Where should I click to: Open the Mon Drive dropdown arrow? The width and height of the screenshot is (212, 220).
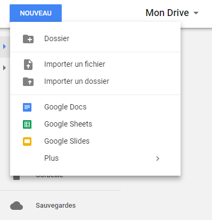coord(196,13)
